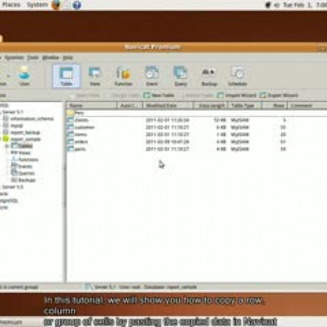
Task: Open the View toolbar icon
Action: pyautogui.click(x=95, y=76)
